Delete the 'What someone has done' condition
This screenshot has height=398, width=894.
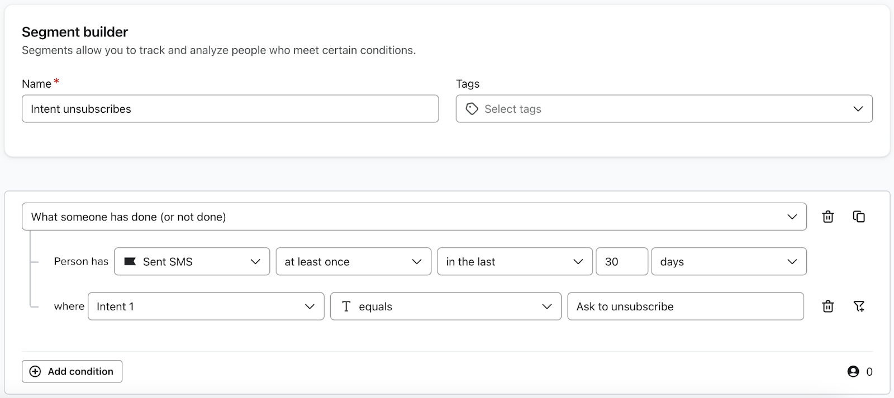828,217
